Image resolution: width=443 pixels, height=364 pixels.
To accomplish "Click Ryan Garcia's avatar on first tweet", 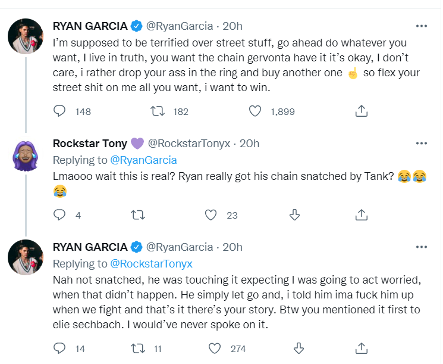I will tap(26, 37).
